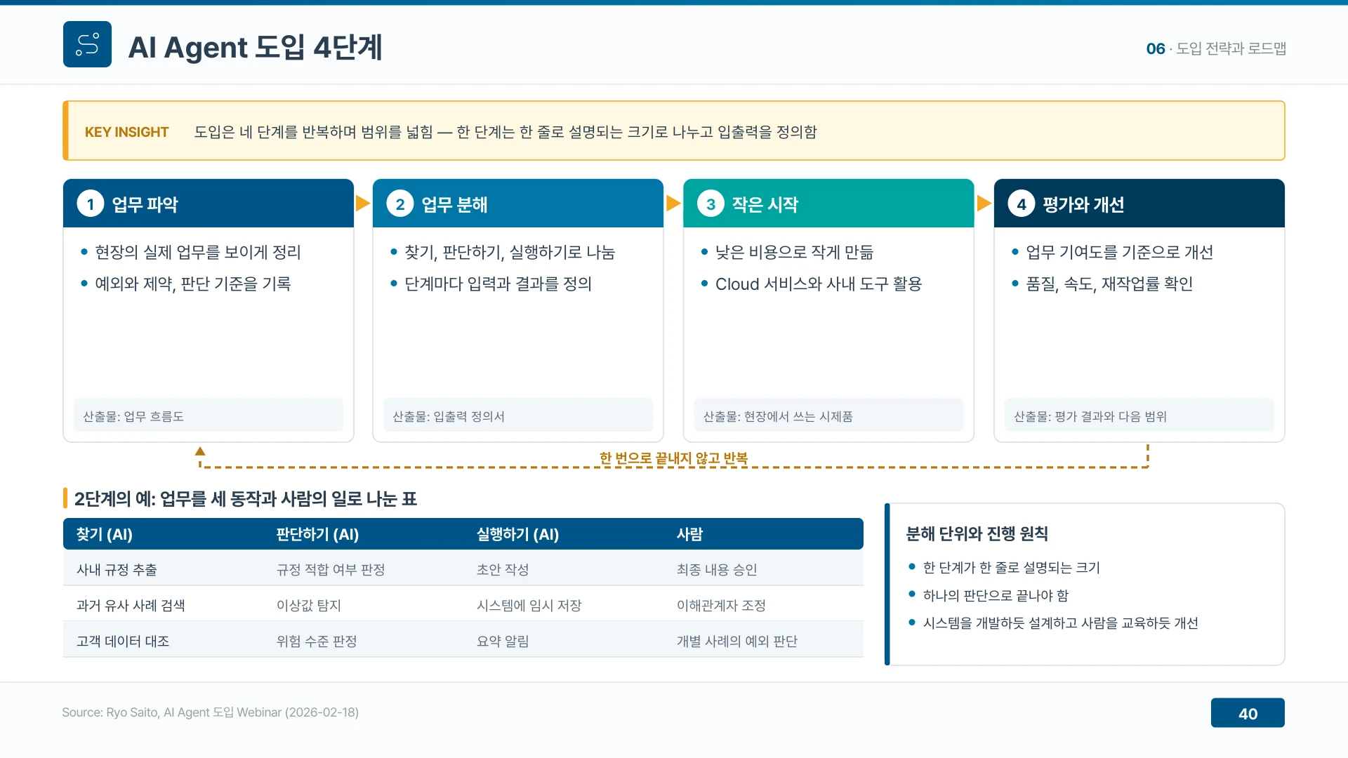Click the table title starting '2단계의 예'
This screenshot has width=1348, height=758.
point(245,498)
